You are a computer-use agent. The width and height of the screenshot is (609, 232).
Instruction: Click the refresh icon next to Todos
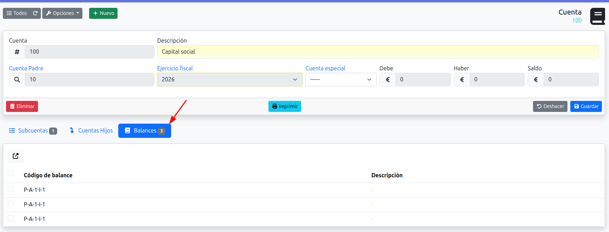[x=35, y=13]
